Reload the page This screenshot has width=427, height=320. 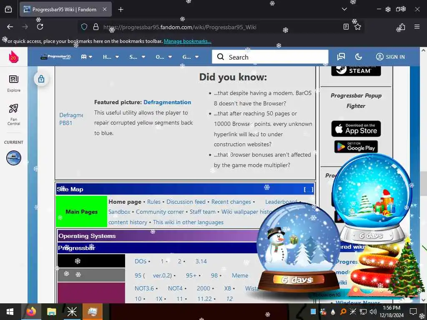pyautogui.click(x=40, y=27)
